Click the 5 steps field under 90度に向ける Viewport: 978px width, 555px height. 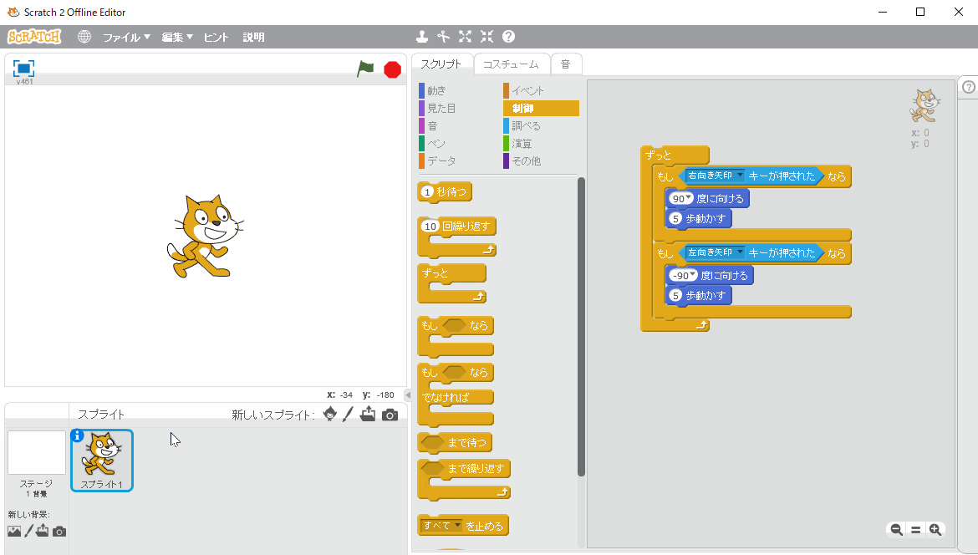point(675,219)
